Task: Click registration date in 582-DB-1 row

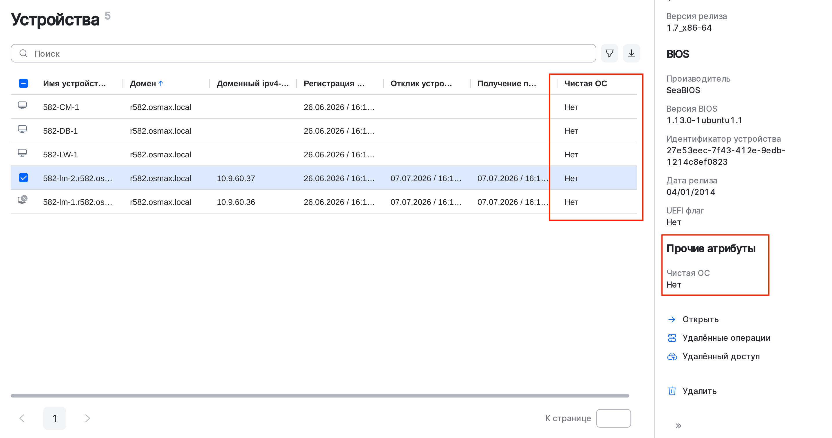Action: click(x=339, y=131)
